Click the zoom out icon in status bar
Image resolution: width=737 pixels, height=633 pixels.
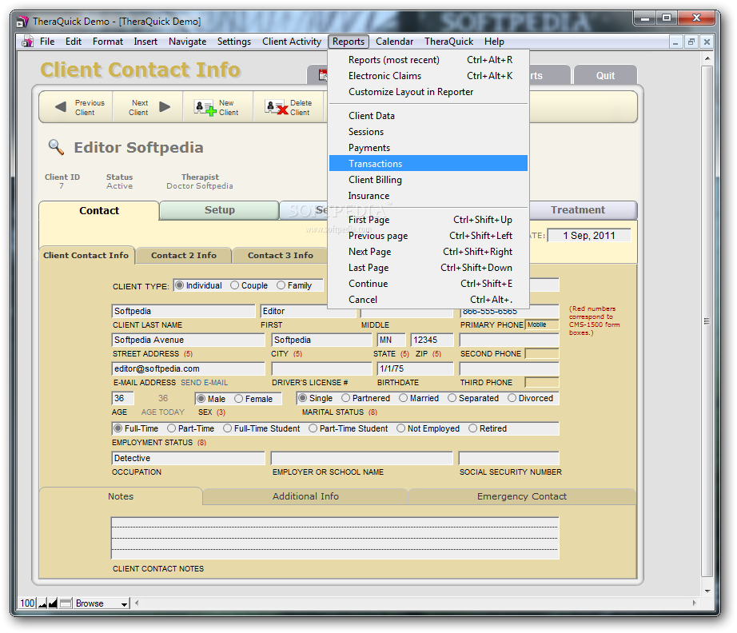43,603
